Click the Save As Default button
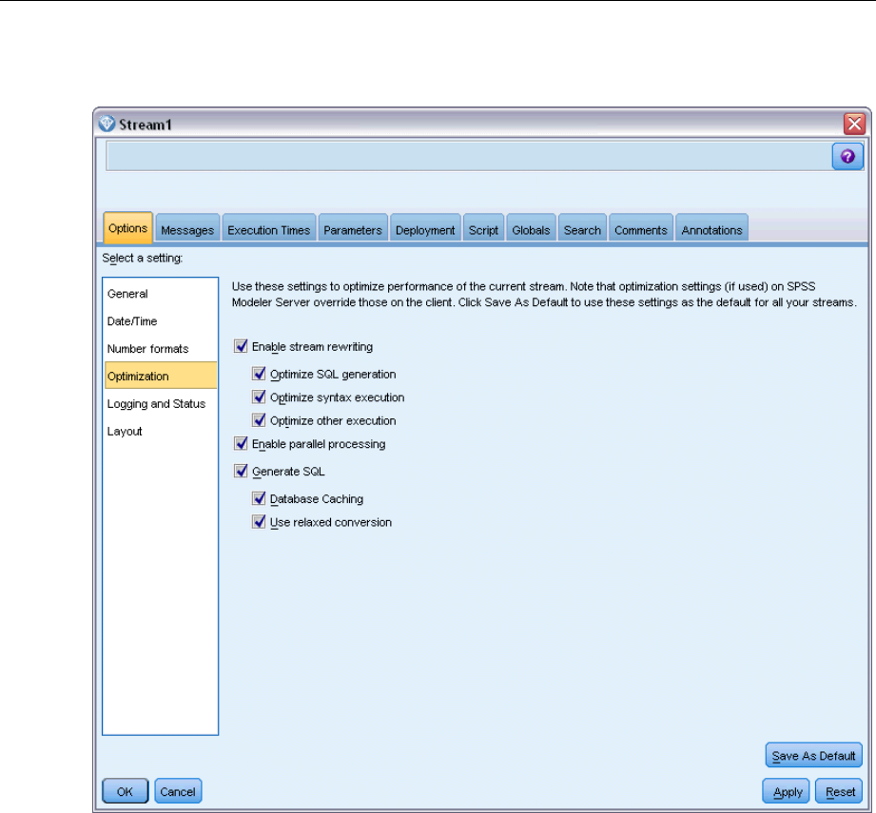The image size is (876, 813). [813, 756]
